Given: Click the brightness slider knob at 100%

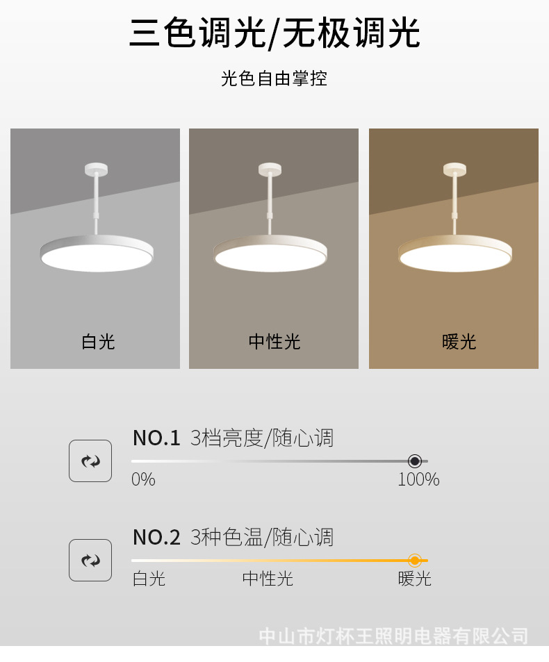Looking at the screenshot, I should click(415, 461).
